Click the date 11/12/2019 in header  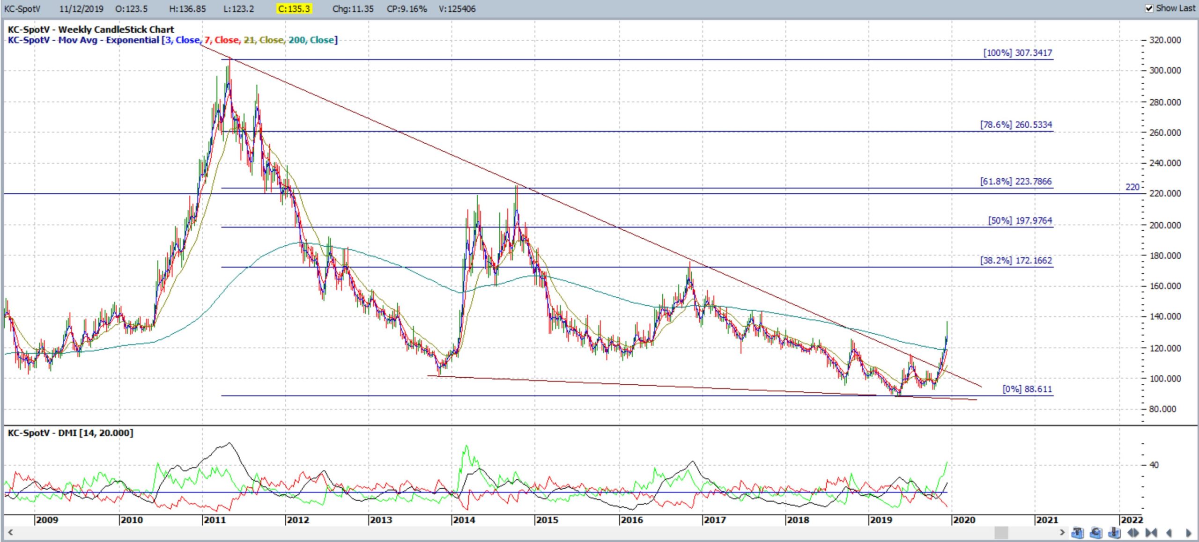(x=81, y=9)
